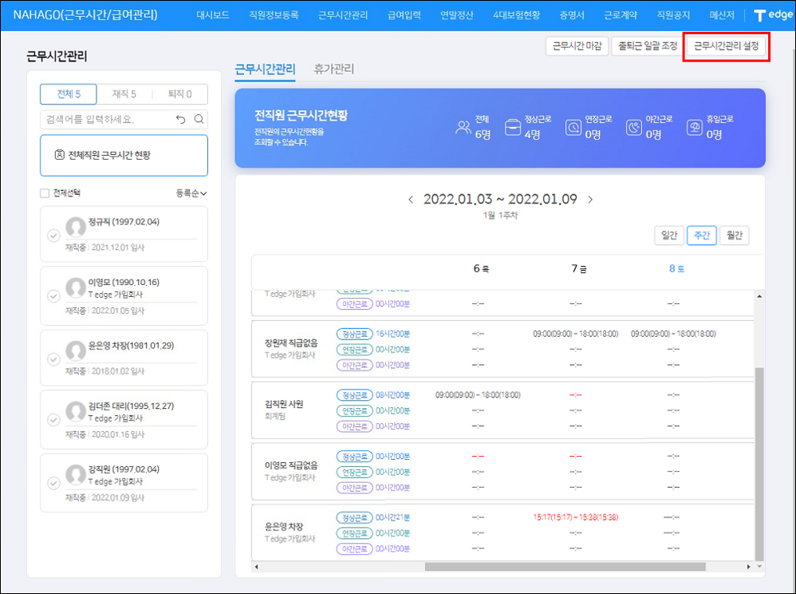The width and height of the screenshot is (796, 594).
Task: Click the 8 토 column header
Action: point(676,268)
